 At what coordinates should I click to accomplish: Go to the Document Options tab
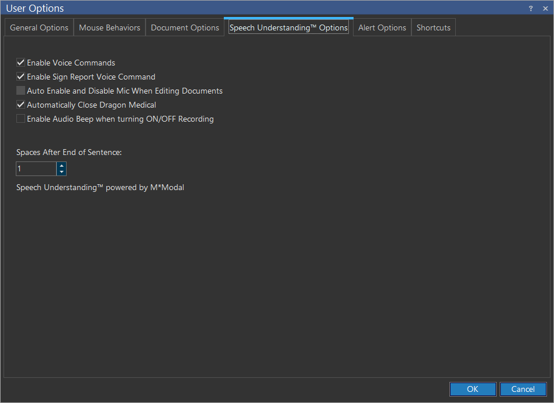coord(185,27)
